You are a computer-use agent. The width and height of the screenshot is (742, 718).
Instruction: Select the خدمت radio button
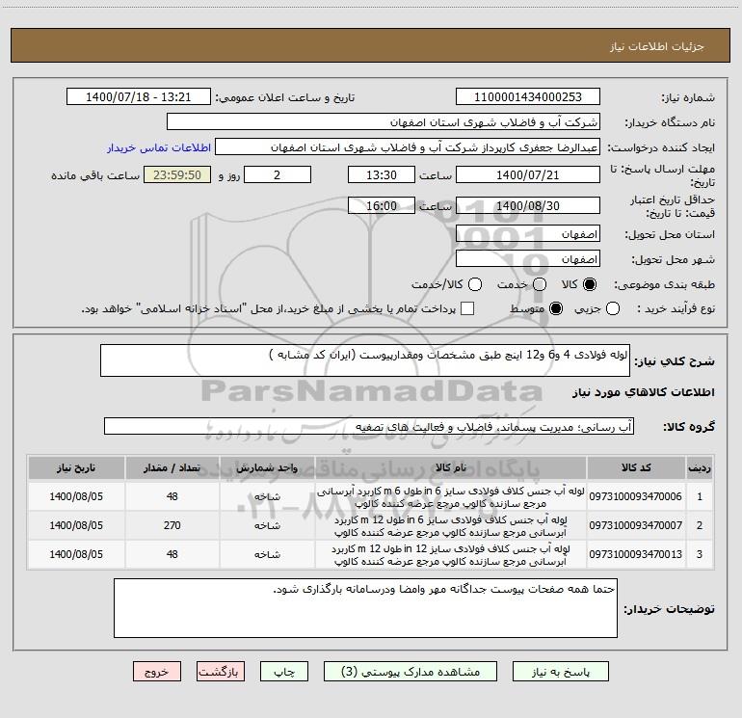pyautogui.click(x=540, y=284)
